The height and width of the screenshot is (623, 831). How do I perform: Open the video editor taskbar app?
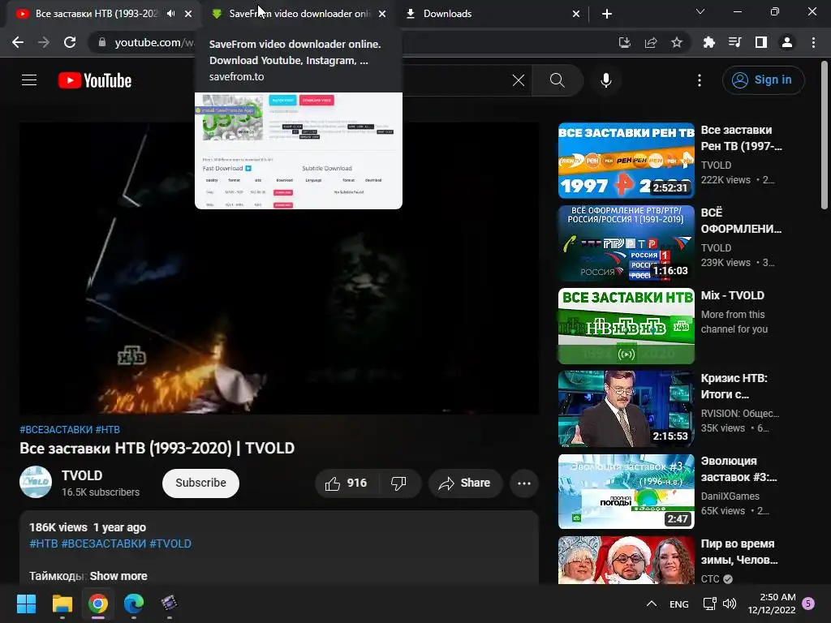click(169, 604)
